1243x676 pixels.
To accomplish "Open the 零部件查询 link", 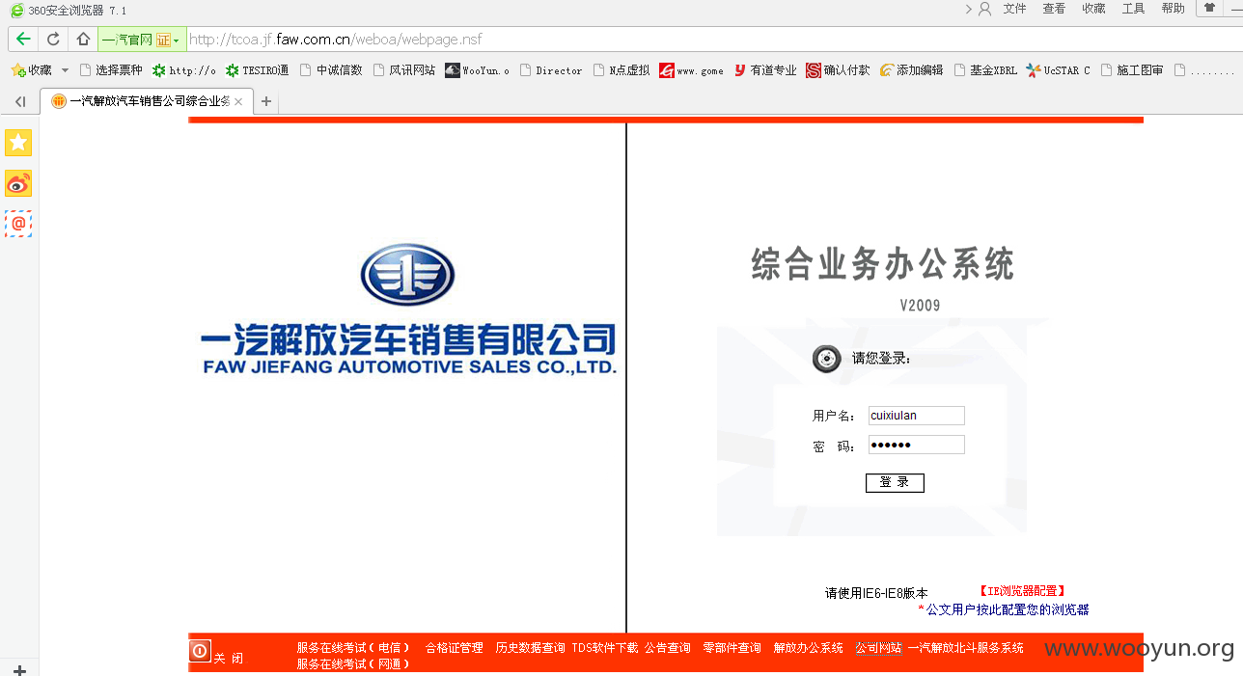I will coord(732,648).
